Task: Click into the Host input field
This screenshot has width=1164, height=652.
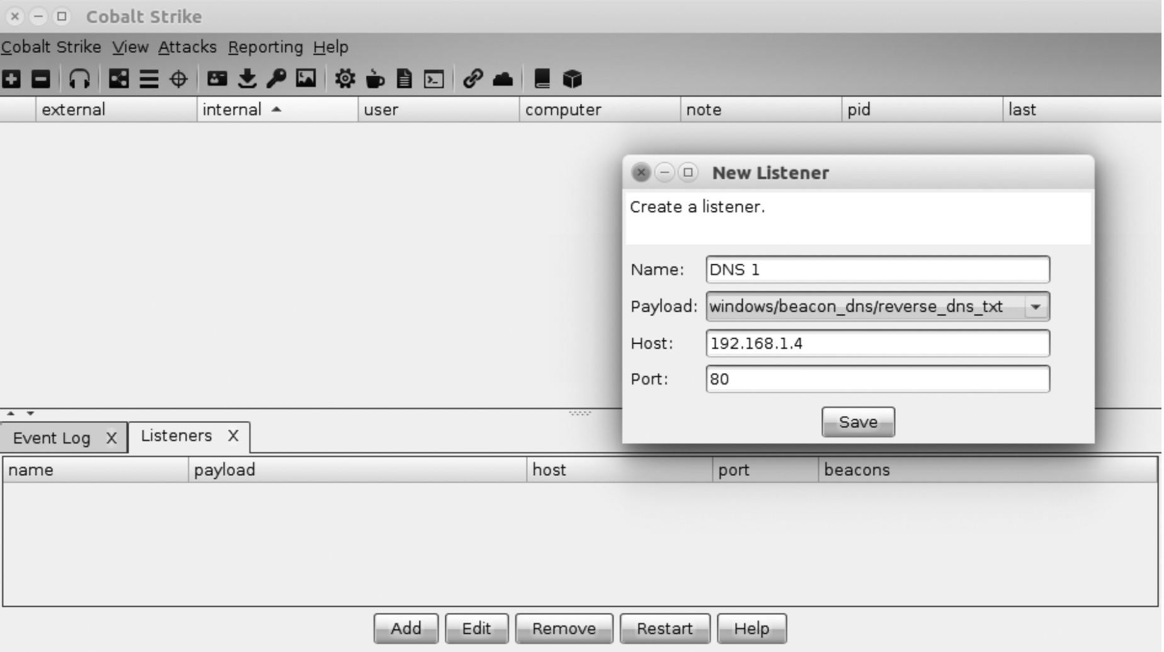Action: tap(877, 344)
